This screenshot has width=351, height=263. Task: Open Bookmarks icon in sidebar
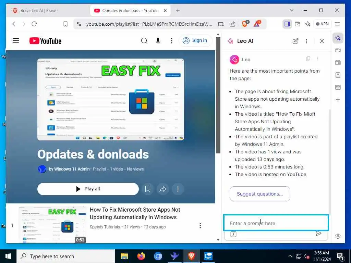click(x=338, y=75)
